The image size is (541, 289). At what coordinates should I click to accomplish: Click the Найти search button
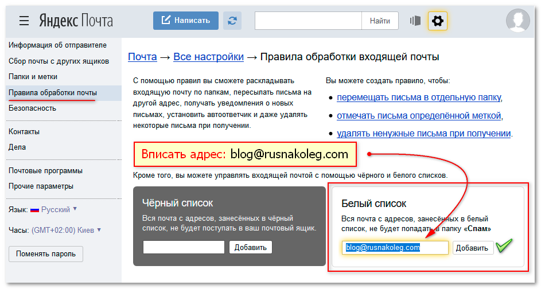coord(380,21)
